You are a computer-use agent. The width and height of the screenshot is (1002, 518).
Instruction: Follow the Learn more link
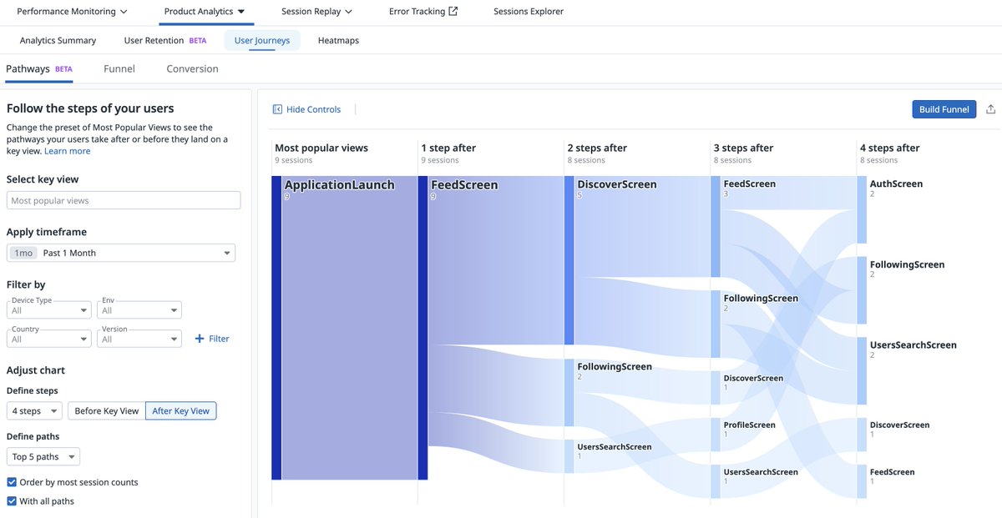68,151
